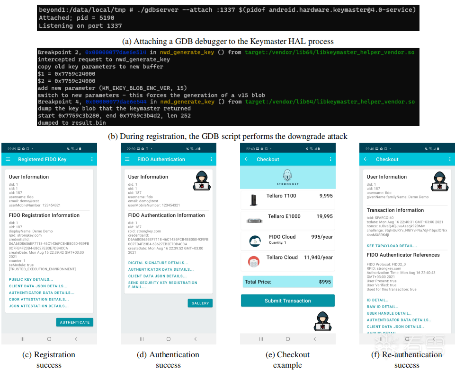This screenshot has width=455, height=370.
Task: Open DIGITAL SIGNATURE DETAILS link
Action: click(x=158, y=263)
